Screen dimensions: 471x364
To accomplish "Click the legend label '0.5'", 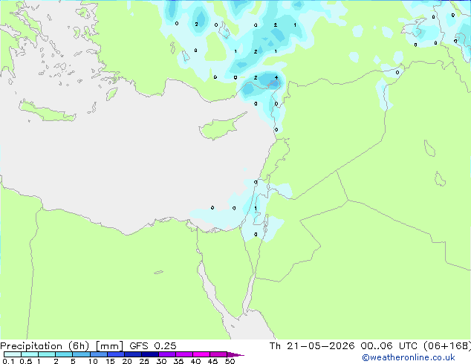I will [x=26, y=361].
